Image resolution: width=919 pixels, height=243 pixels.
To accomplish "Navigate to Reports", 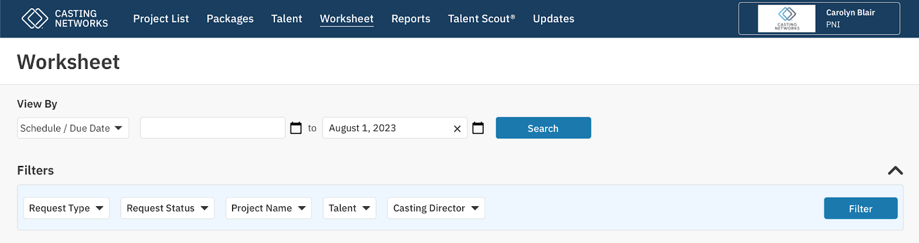I will coord(411,19).
